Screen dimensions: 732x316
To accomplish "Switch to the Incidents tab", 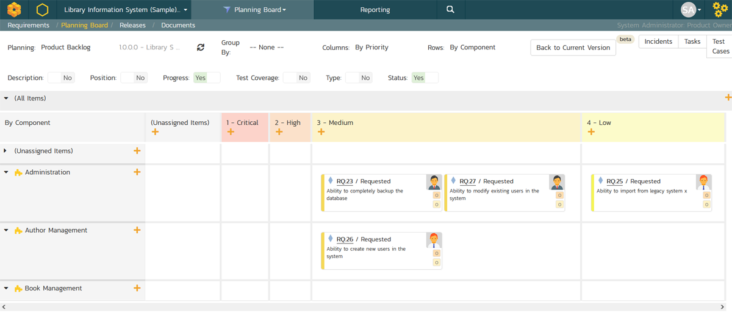I will 658,41.
